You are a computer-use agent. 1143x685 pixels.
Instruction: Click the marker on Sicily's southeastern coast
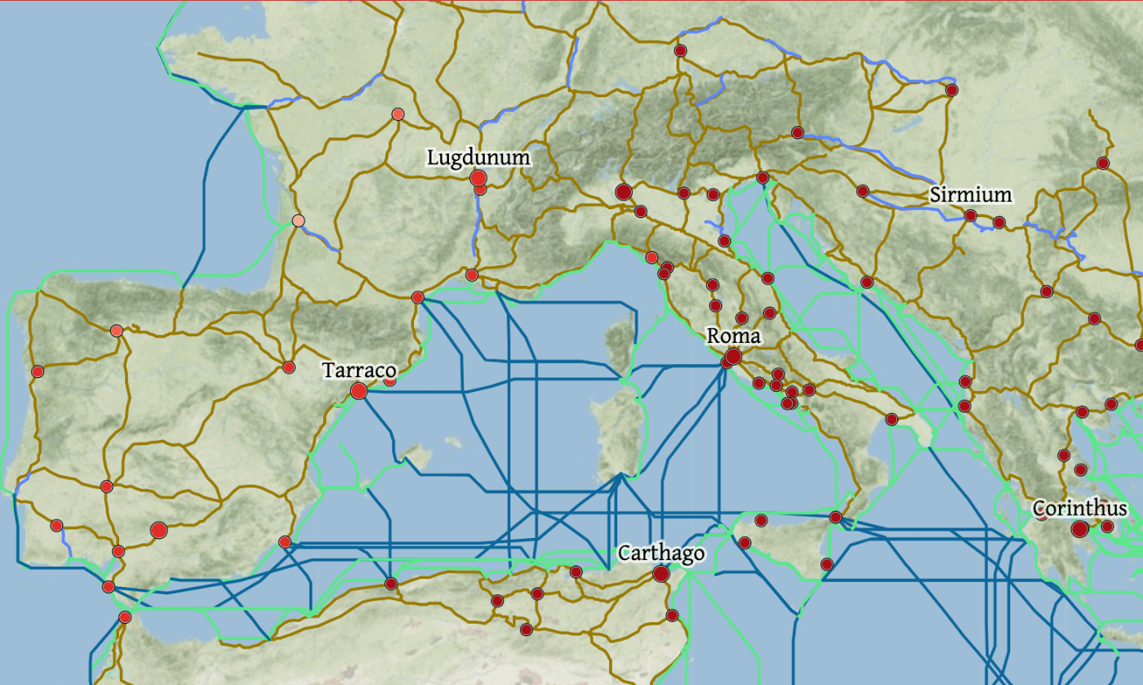coord(827,563)
